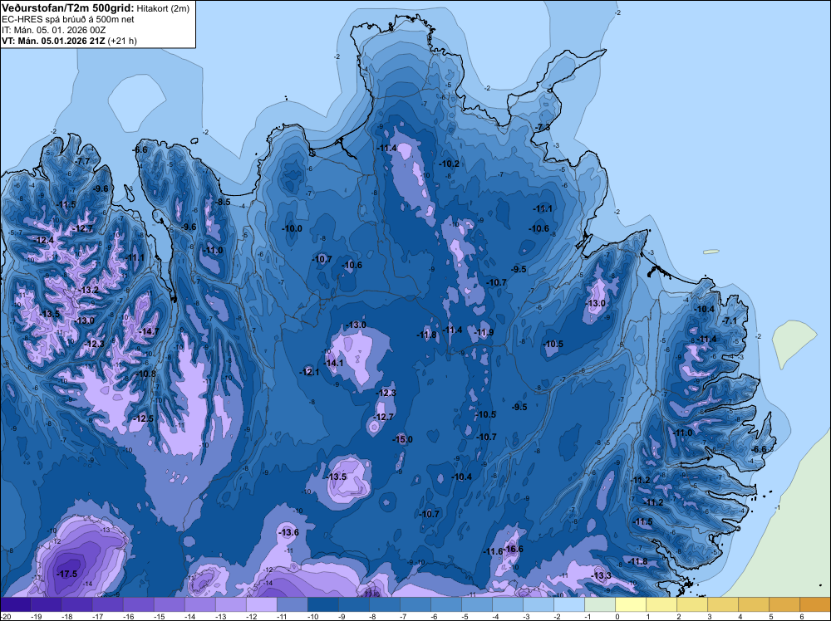831x621 pixels.
Task: Click the -13.6 temperature label
Action: pyautogui.click(x=289, y=533)
